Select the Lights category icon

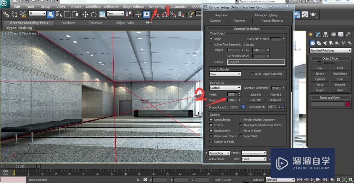(325, 43)
